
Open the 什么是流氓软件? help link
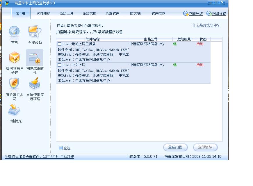(206, 25)
